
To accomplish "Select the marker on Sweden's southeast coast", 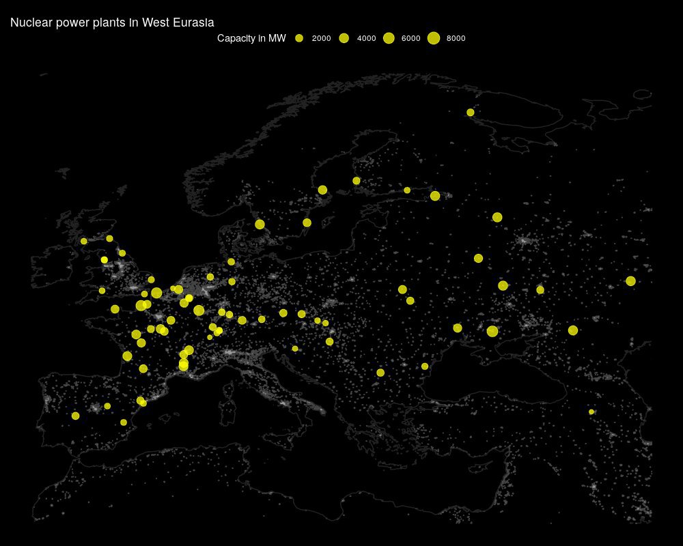I will (307, 222).
